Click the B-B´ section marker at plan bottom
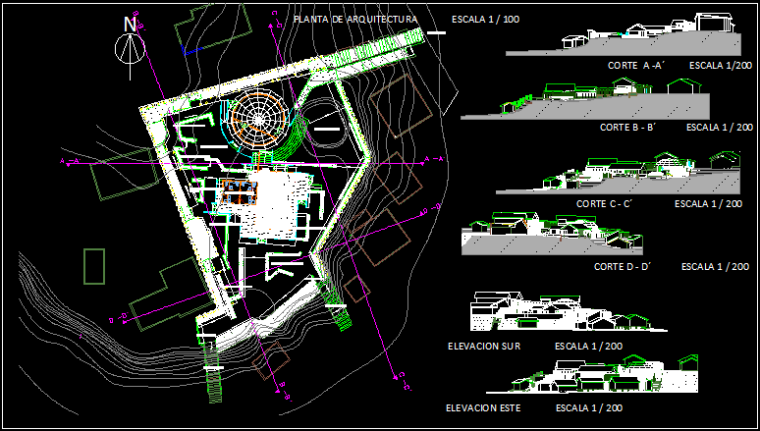The height and width of the screenshot is (431, 760). pyautogui.click(x=285, y=392)
